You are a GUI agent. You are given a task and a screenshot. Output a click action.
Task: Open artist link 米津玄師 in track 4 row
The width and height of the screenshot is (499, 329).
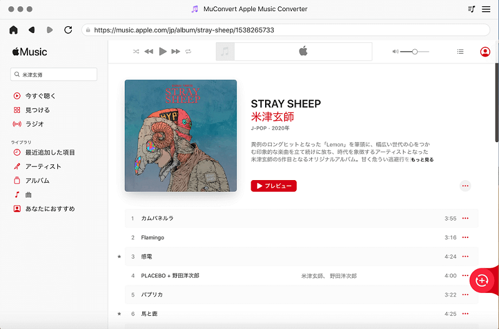pyautogui.click(x=312, y=276)
